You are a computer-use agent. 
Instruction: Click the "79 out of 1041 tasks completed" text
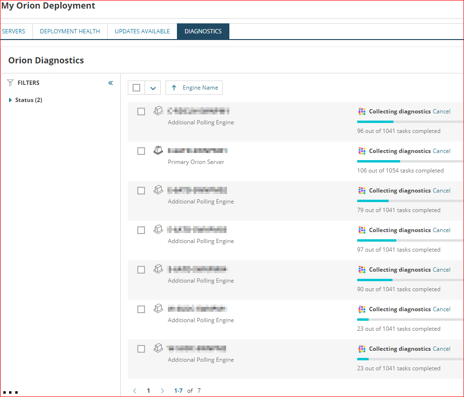pos(399,210)
